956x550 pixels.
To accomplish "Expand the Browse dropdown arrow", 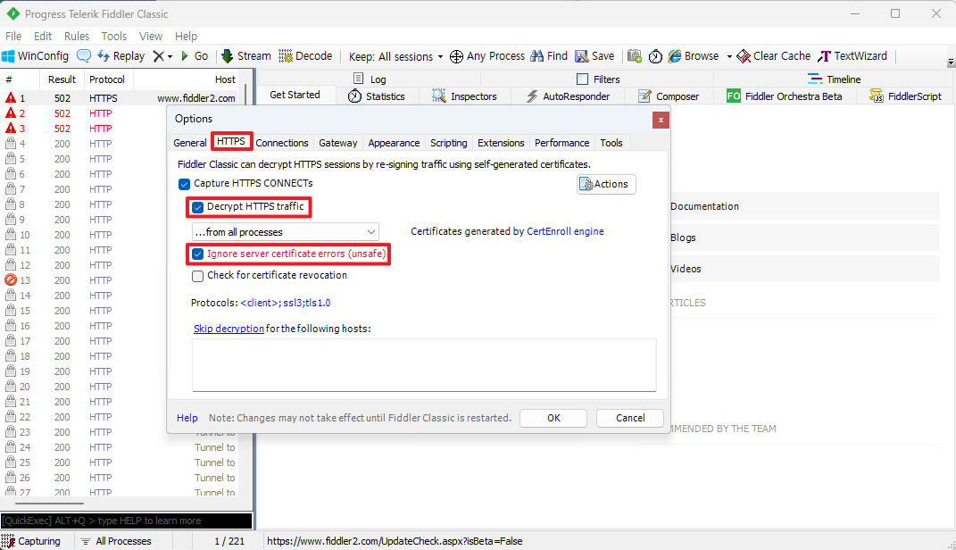I will [x=728, y=57].
